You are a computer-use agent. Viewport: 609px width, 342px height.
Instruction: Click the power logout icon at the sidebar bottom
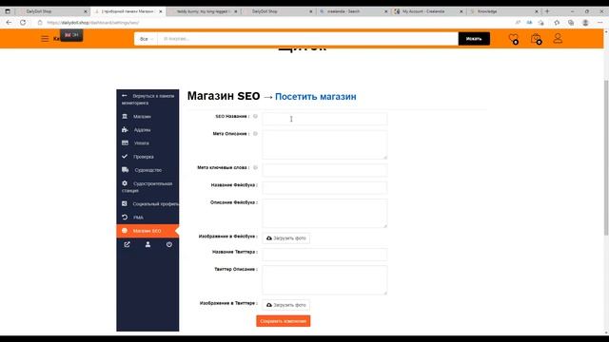[x=169, y=244]
